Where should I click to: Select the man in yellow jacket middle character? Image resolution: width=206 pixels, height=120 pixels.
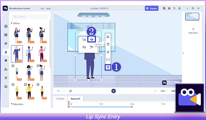[x=29, y=91]
